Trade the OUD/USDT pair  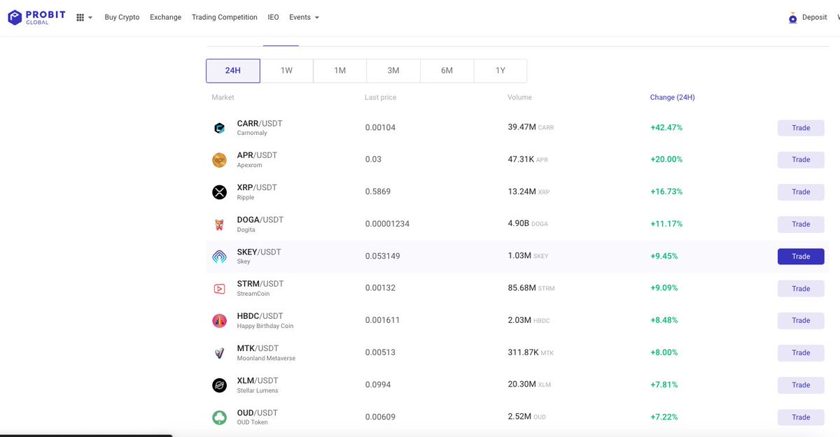[x=801, y=417]
